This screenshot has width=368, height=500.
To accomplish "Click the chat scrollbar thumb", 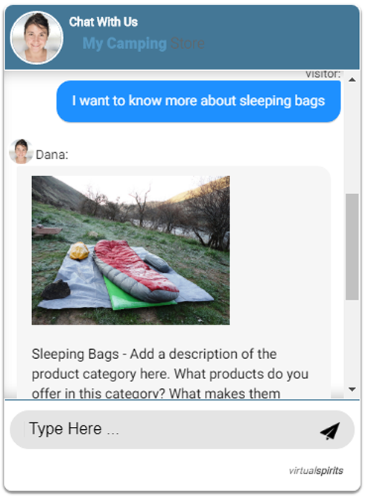I will pyautogui.click(x=352, y=246).
